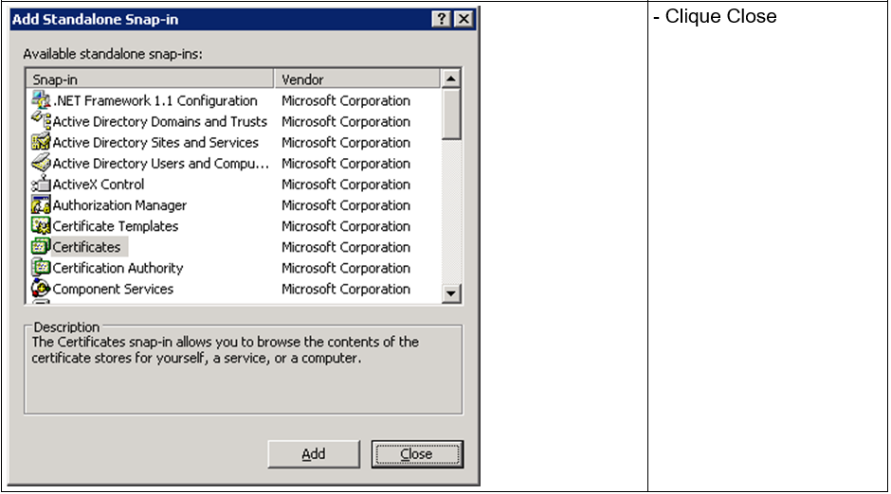
Task: Click the Close button in the dialog
Action: pyautogui.click(x=417, y=454)
